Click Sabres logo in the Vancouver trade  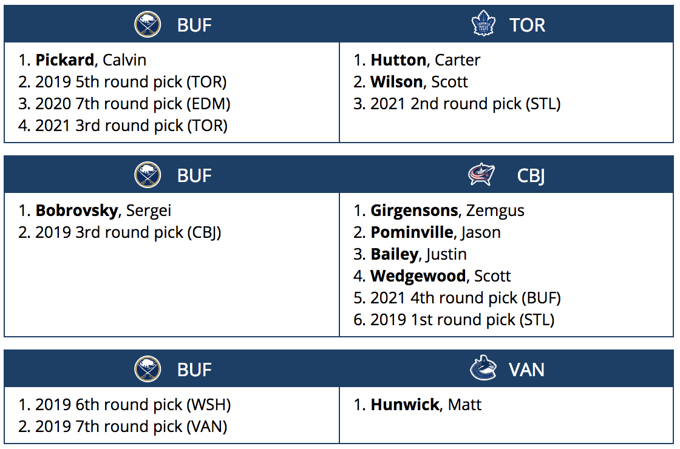coord(148,369)
